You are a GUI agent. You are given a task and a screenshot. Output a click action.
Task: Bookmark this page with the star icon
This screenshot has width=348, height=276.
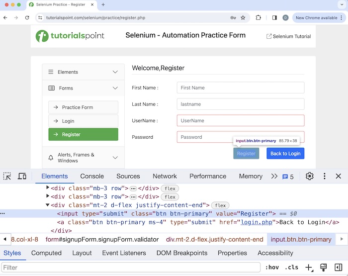click(x=243, y=17)
